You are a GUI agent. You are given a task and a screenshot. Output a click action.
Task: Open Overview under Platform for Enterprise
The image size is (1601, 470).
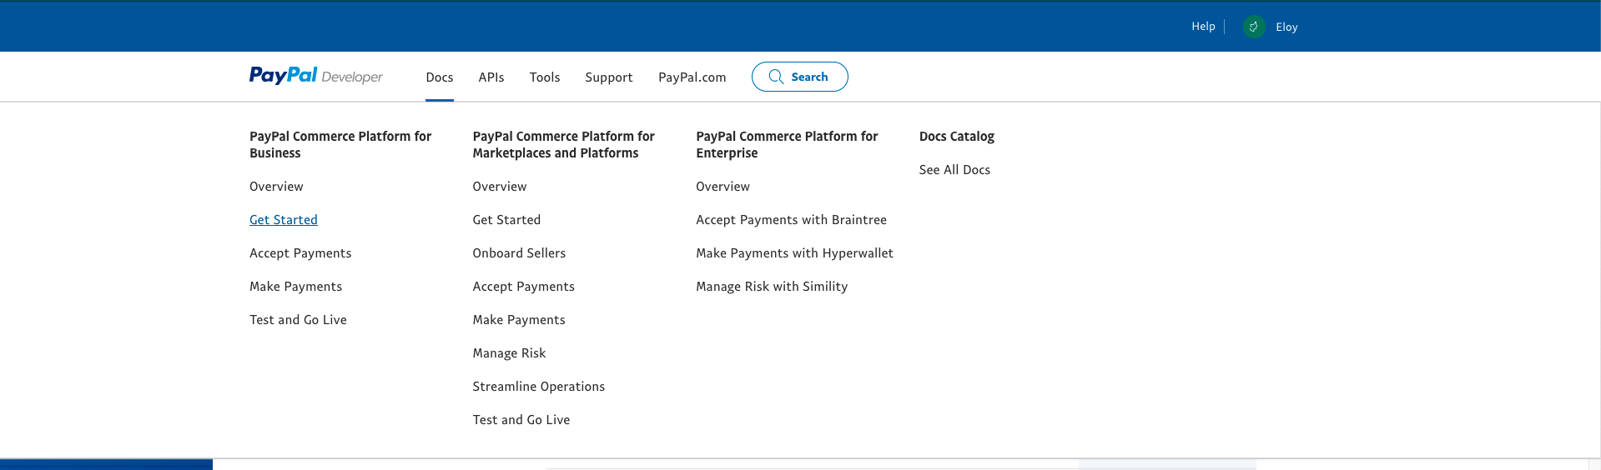(722, 187)
